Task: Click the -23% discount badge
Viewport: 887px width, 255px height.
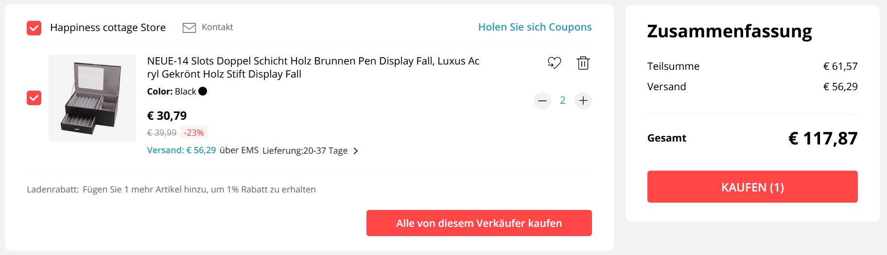Action: pos(194,132)
